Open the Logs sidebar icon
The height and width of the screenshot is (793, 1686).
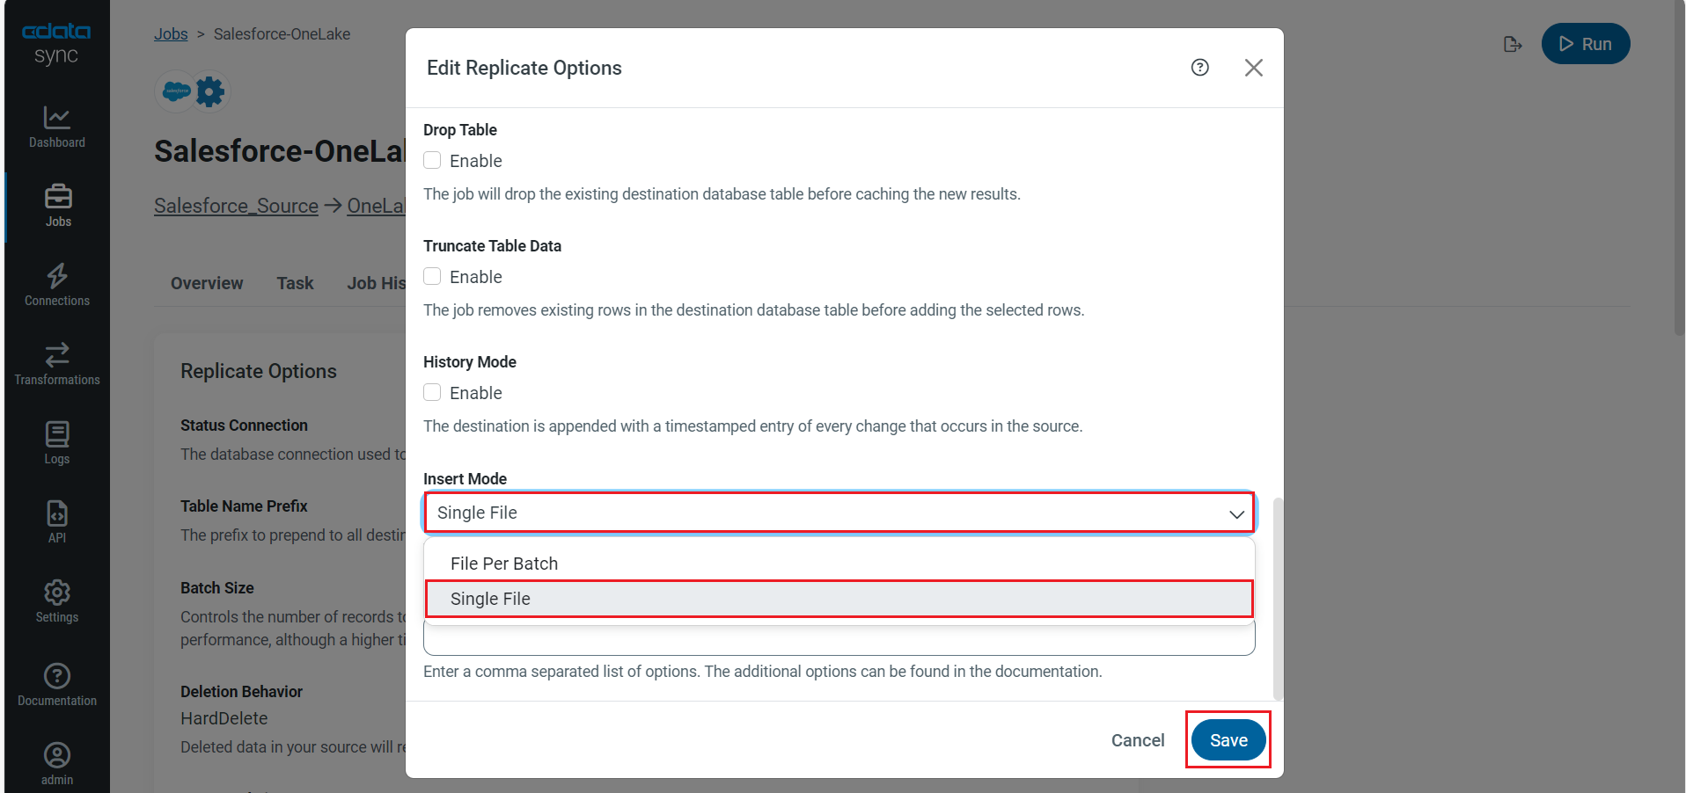(x=57, y=444)
